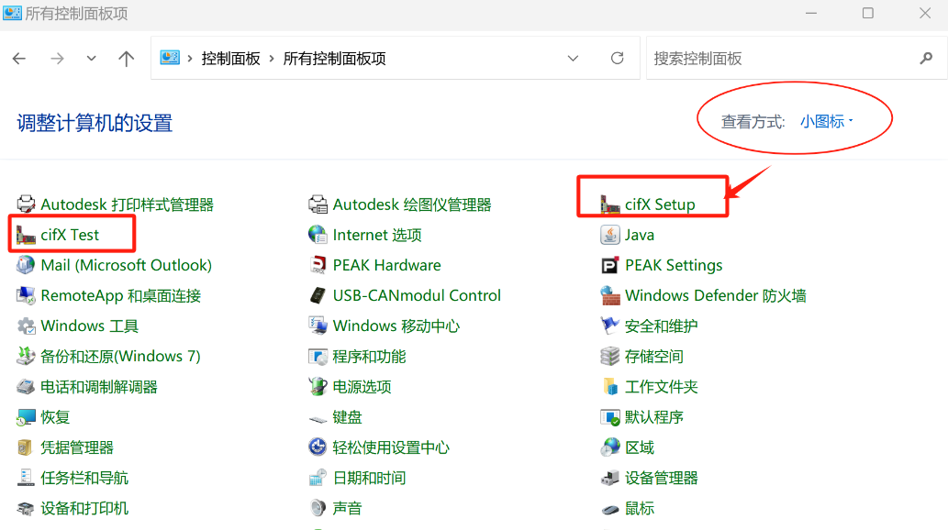
Task: Click the 键盘 keyboard icon
Action: click(318, 418)
